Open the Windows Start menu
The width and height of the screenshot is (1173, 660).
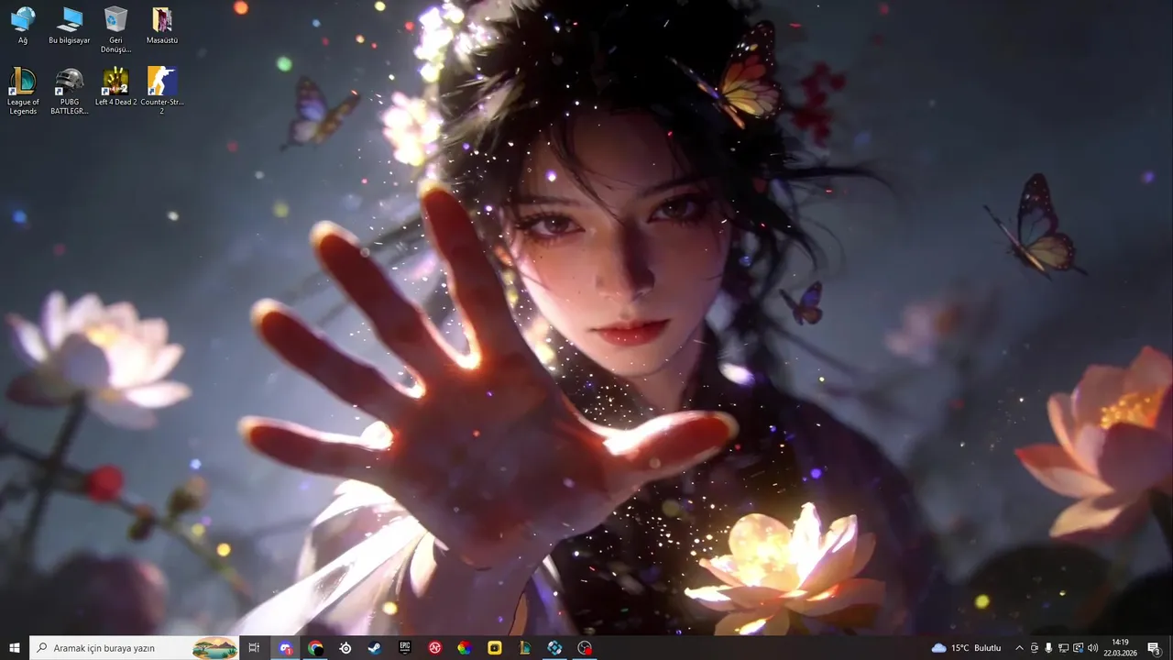pos(15,648)
